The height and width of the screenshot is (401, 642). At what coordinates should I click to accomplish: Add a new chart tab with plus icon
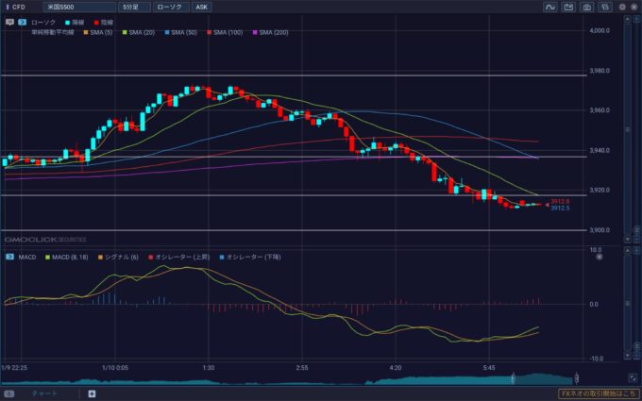92,393
